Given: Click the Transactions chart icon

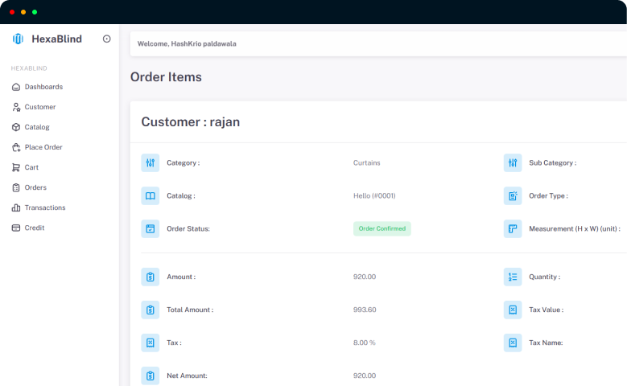Looking at the screenshot, I should pos(16,207).
